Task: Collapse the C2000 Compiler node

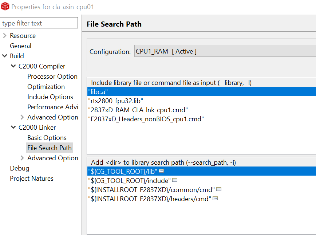Action: (x=13, y=66)
